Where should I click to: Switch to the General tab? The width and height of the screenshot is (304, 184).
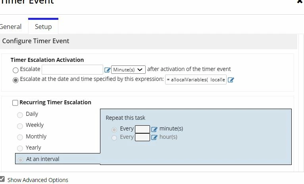coord(10,27)
